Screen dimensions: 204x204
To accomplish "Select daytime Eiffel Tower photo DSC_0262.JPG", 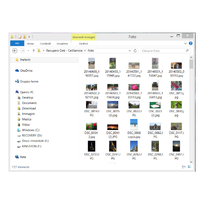I will tap(134, 150).
